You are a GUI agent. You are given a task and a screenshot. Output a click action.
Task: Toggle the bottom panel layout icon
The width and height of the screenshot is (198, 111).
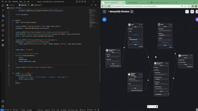coord(80,2)
